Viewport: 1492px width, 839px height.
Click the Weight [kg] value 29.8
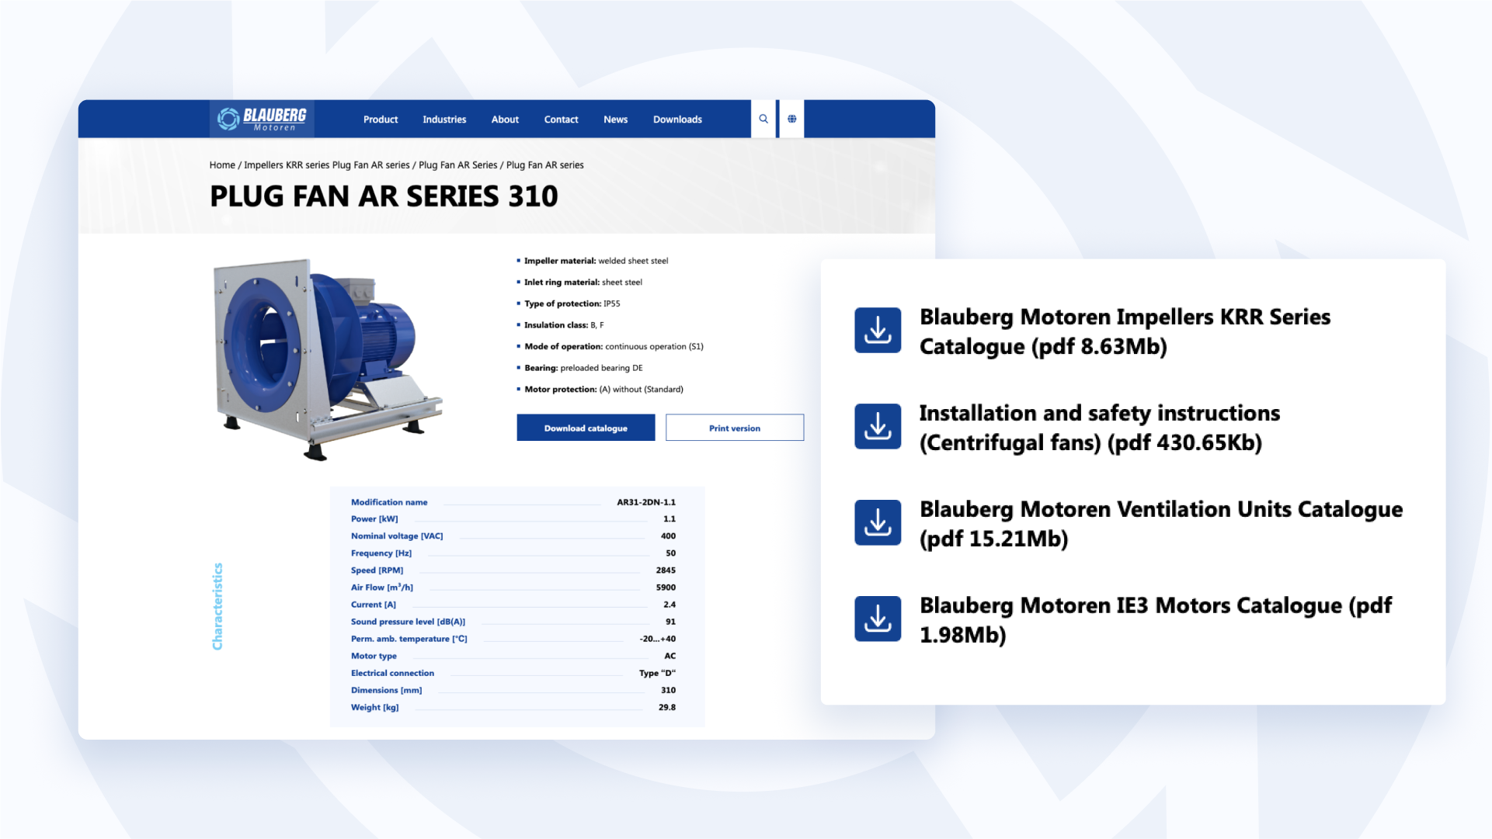tap(667, 707)
